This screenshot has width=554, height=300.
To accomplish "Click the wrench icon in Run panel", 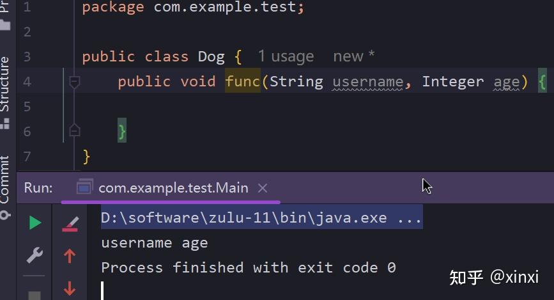I will [x=35, y=256].
